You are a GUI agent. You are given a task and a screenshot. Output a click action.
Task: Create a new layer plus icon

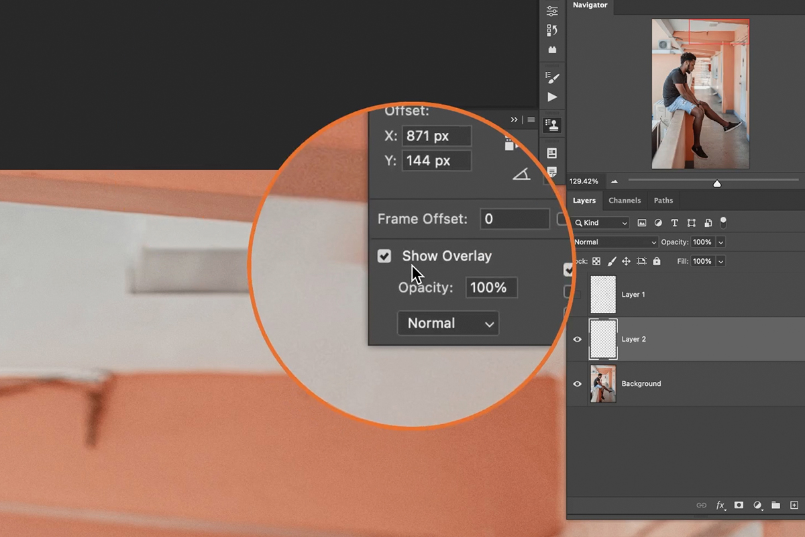point(794,505)
